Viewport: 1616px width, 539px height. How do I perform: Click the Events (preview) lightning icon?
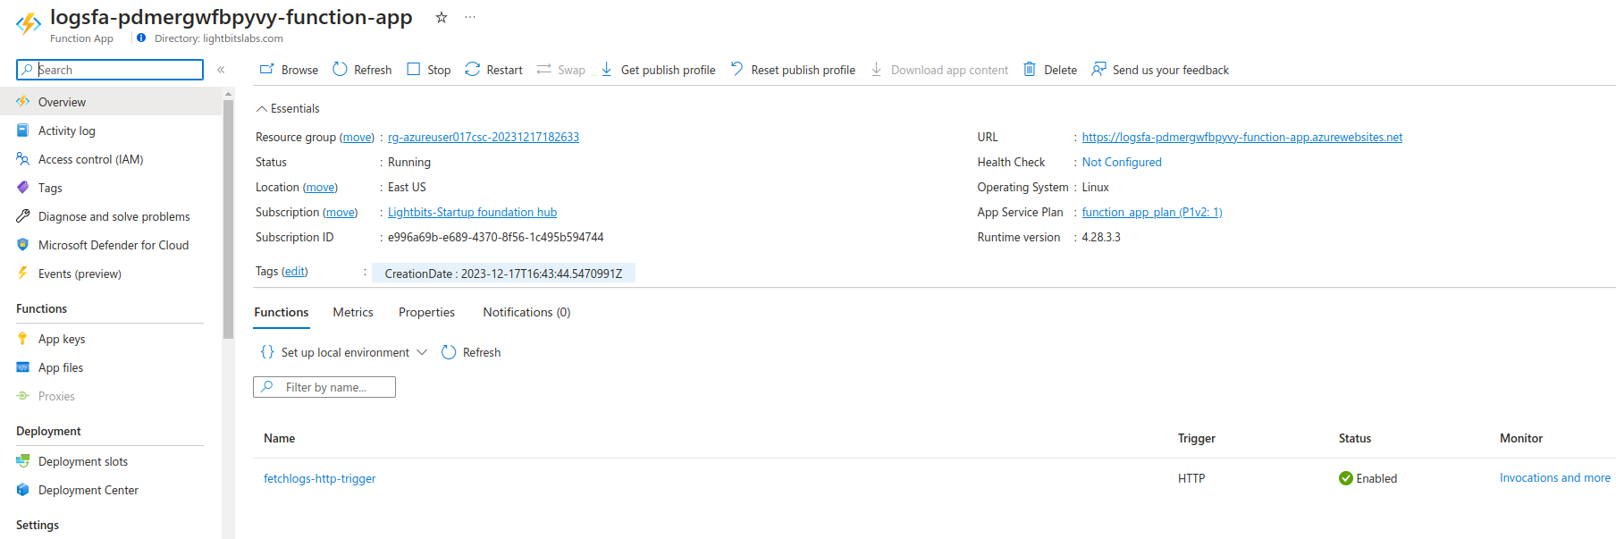tap(23, 274)
